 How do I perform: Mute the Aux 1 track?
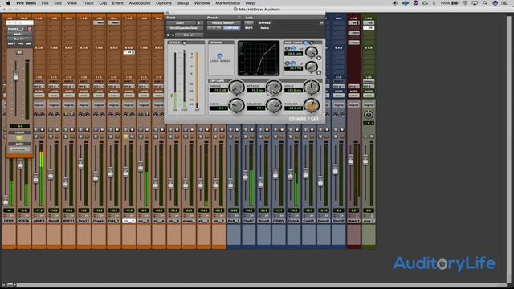click(x=372, y=136)
